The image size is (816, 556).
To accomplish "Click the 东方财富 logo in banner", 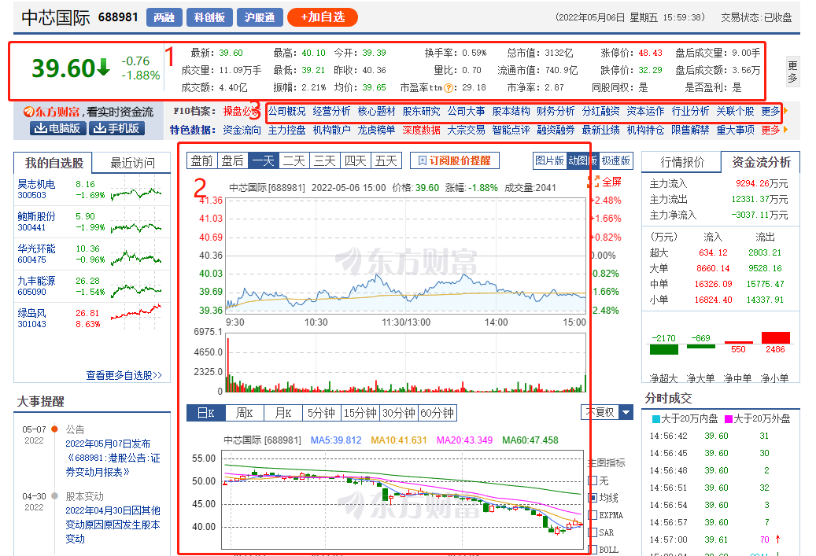I will [x=51, y=112].
